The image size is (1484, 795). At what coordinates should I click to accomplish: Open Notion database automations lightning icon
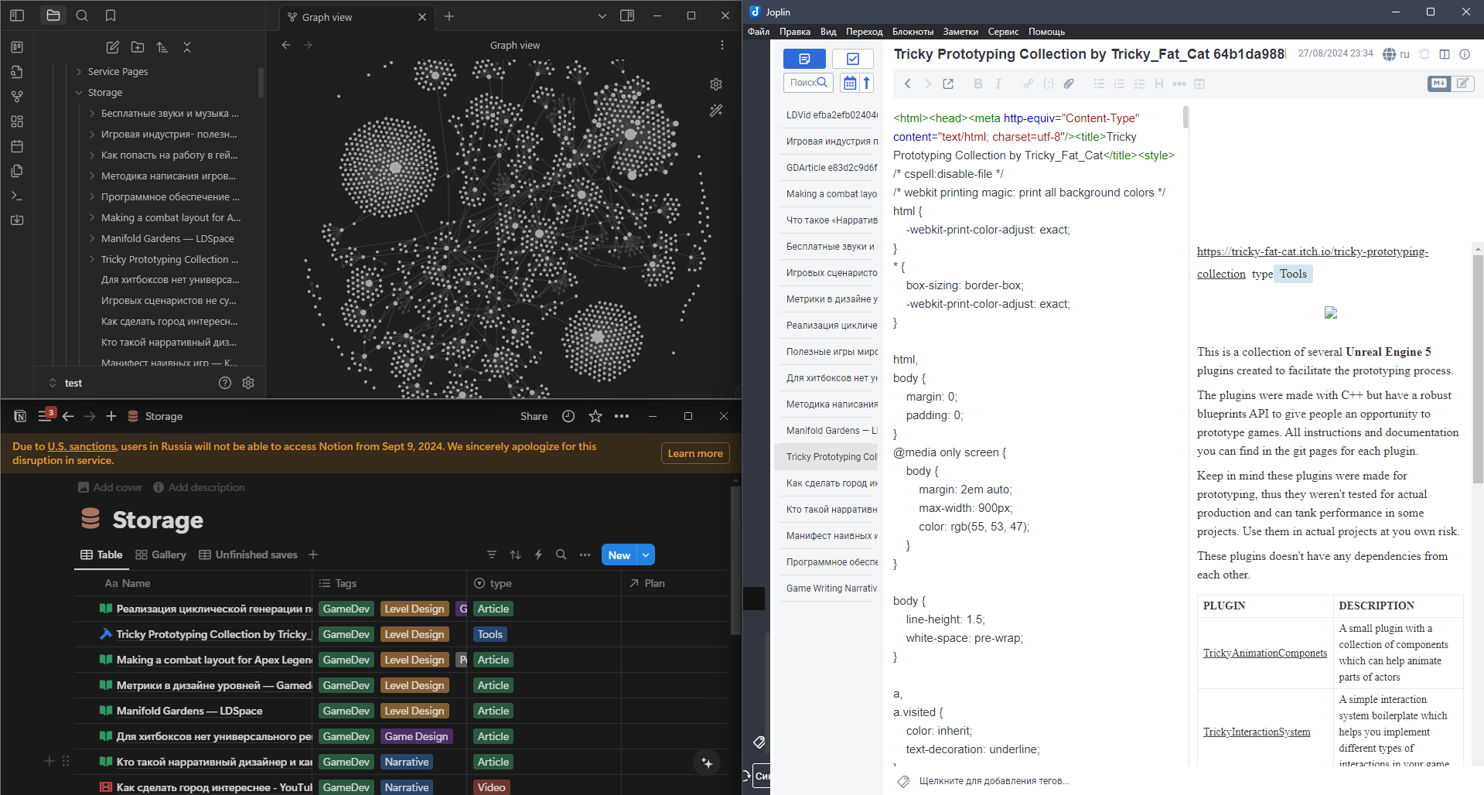pyautogui.click(x=538, y=554)
